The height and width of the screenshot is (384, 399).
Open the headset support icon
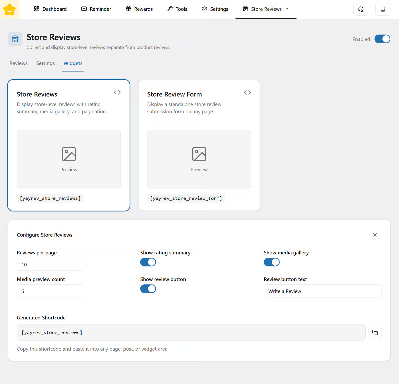tap(361, 9)
